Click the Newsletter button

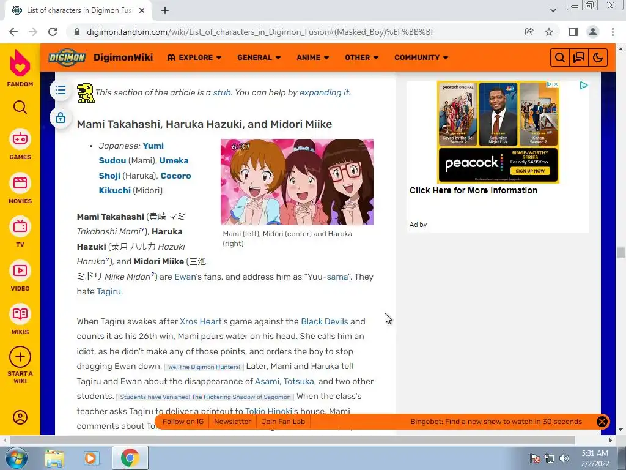pyautogui.click(x=232, y=422)
